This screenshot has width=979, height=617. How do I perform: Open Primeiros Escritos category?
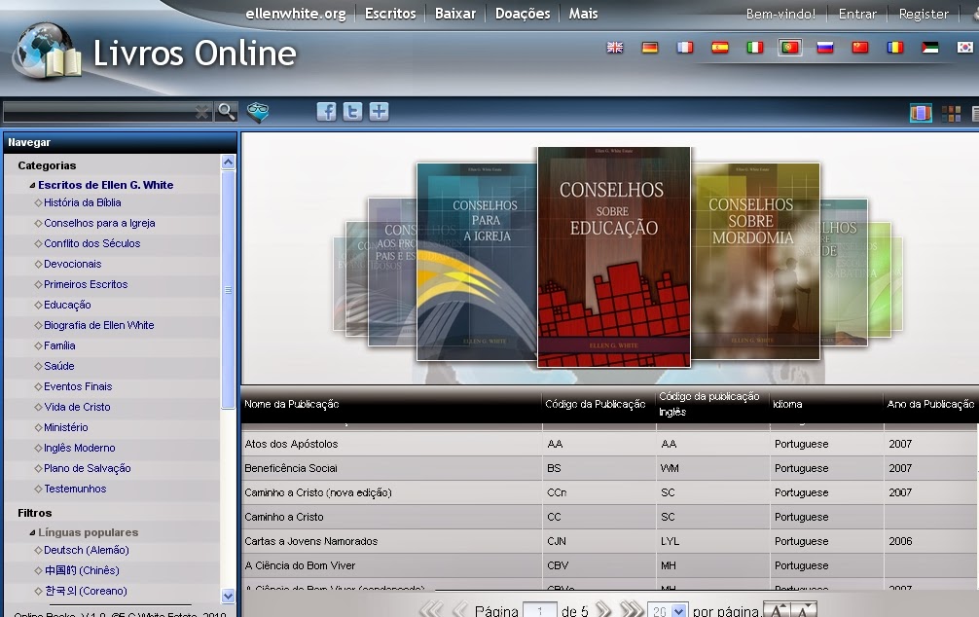[86, 284]
